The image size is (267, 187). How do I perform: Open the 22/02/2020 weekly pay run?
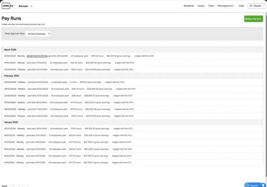coord(10,95)
